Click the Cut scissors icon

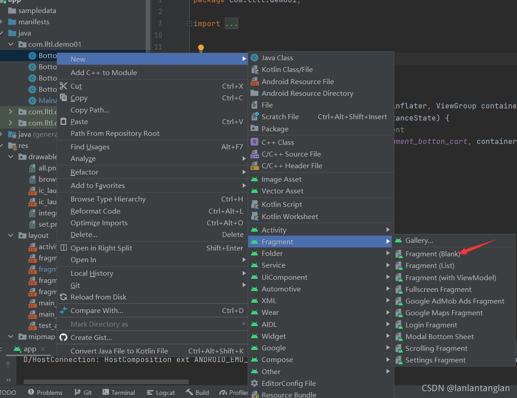pos(63,86)
